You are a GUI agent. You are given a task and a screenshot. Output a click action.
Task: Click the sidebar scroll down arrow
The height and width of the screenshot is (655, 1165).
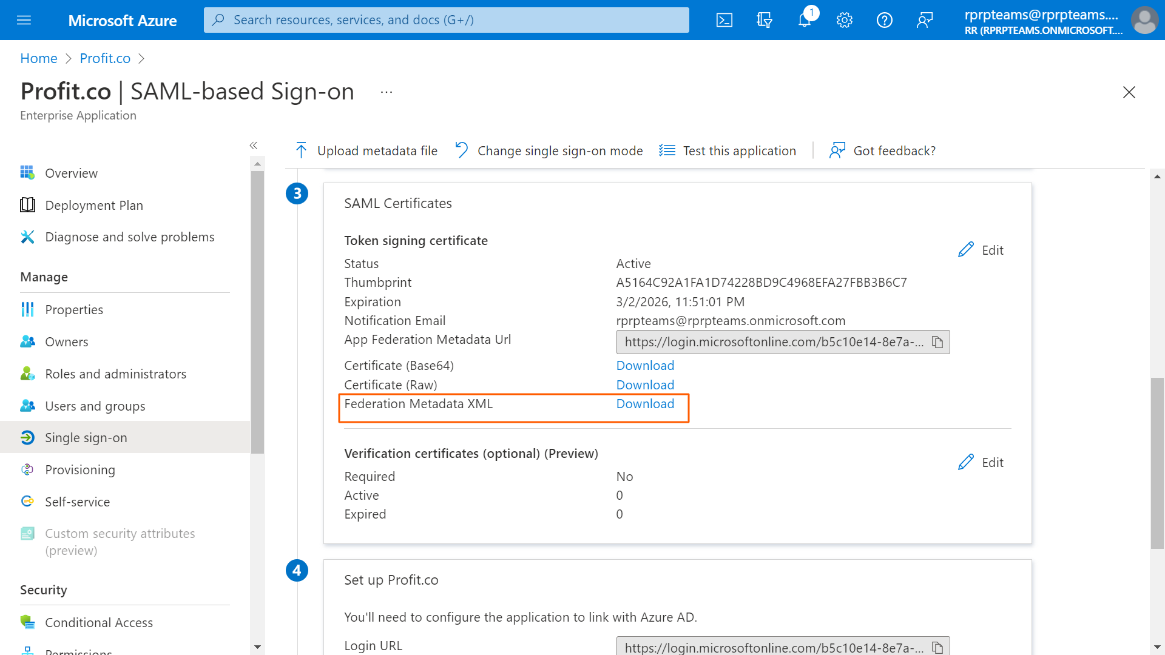[x=257, y=647]
